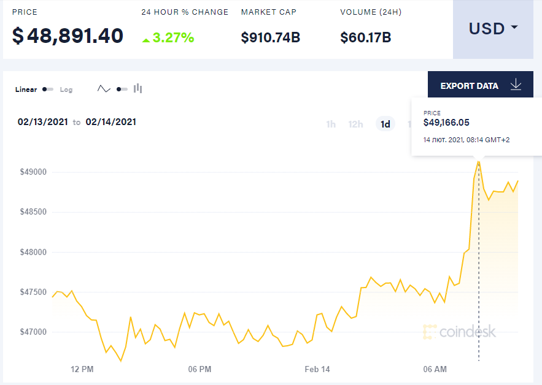This screenshot has height=385, width=542.
Task: Switch to the 12h time range
Action: tap(355, 124)
